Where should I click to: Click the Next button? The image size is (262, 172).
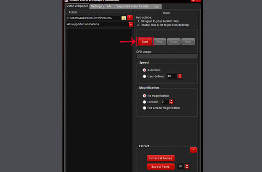coord(188,42)
